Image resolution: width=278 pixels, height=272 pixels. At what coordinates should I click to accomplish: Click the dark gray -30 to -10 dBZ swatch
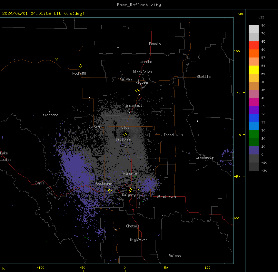click(x=253, y=167)
